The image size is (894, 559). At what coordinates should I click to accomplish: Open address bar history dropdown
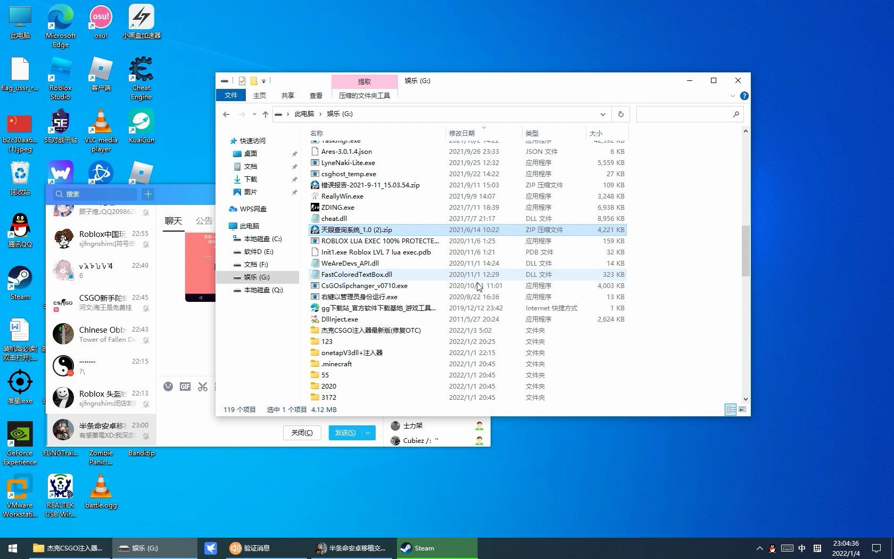pos(602,114)
